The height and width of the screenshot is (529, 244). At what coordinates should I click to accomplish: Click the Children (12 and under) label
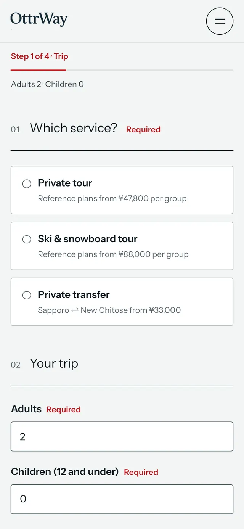[65, 472]
